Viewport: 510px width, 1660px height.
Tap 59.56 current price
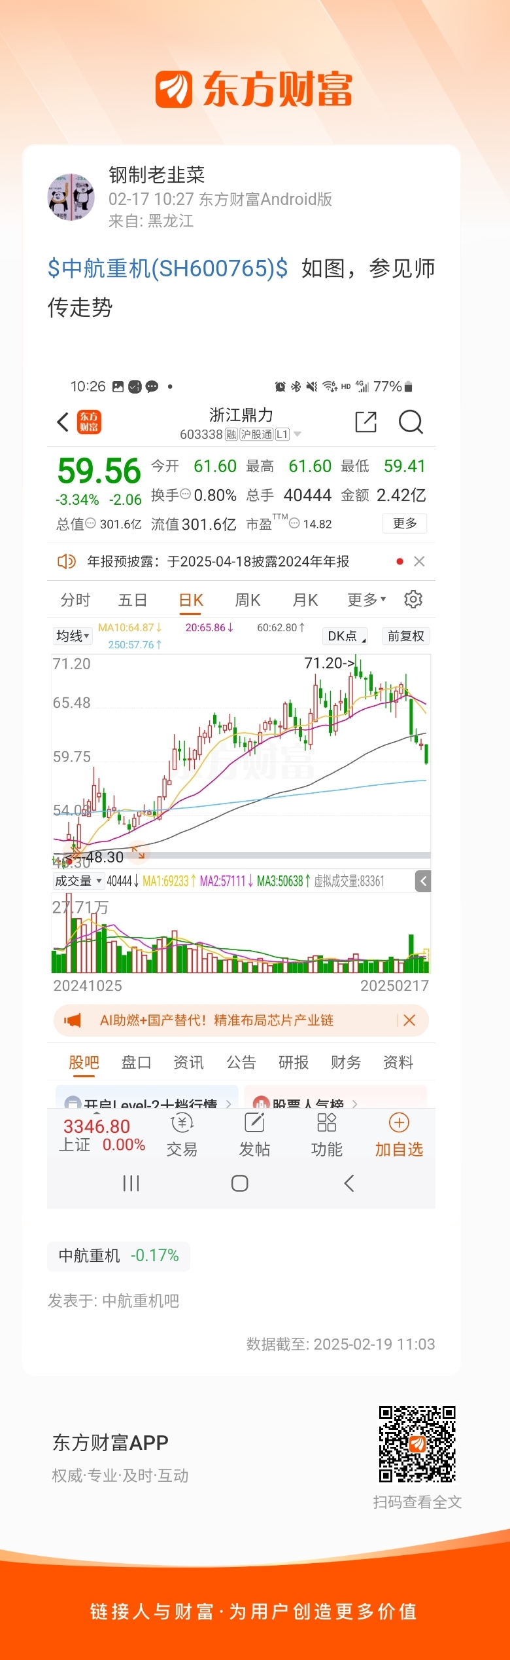pyautogui.click(x=99, y=471)
